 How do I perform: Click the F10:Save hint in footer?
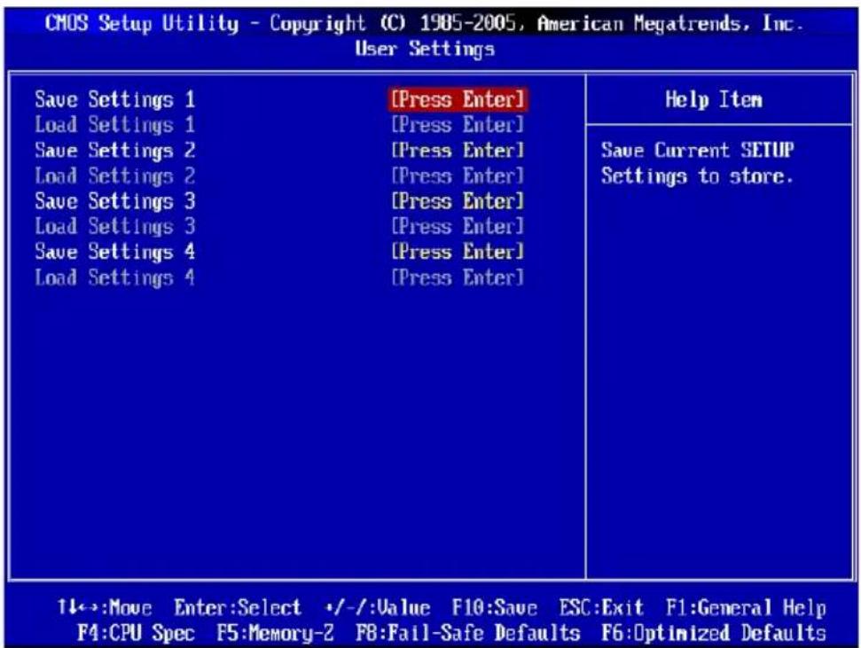(494, 608)
